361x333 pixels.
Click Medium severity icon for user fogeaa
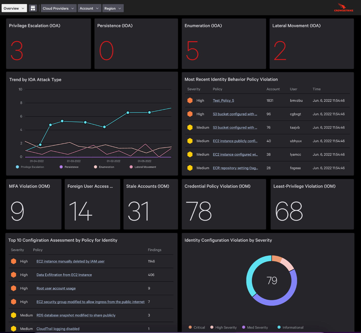click(x=190, y=168)
